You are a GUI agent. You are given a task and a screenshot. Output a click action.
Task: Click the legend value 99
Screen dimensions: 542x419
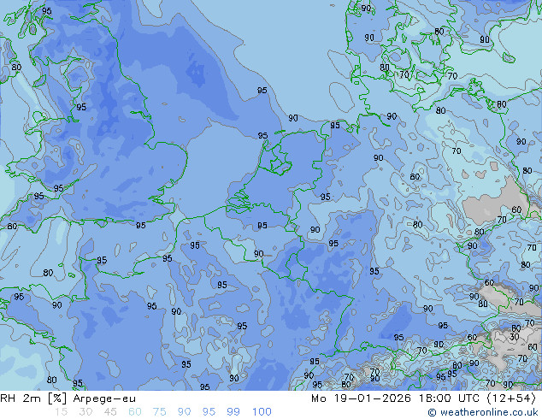point(233,412)
